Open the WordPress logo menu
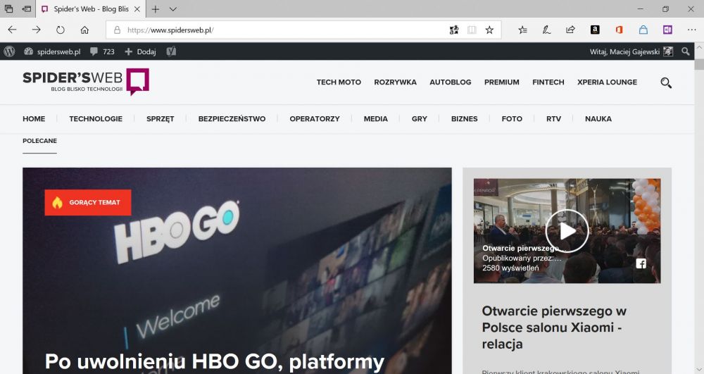 [9, 51]
